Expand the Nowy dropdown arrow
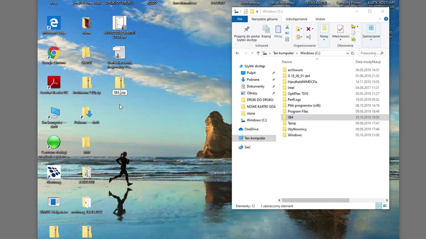 (x=324, y=40)
